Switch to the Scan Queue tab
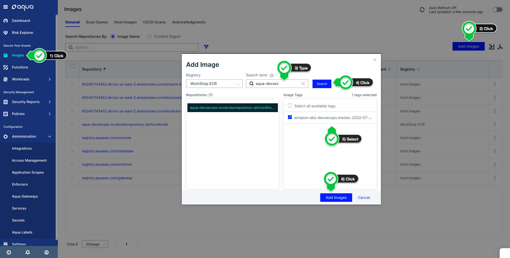The height and width of the screenshot is (258, 510). point(97,22)
